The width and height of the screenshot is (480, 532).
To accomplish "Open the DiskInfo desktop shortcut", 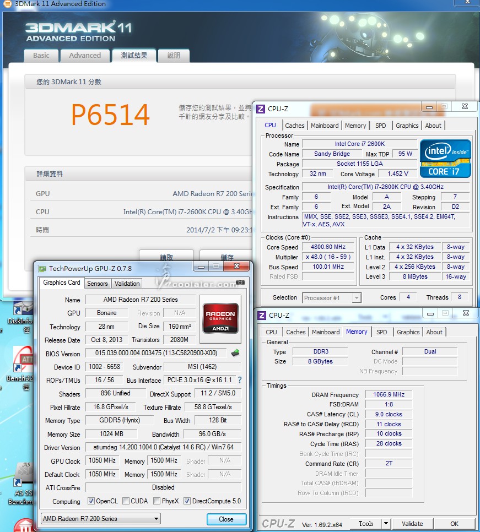I will coord(20,316).
